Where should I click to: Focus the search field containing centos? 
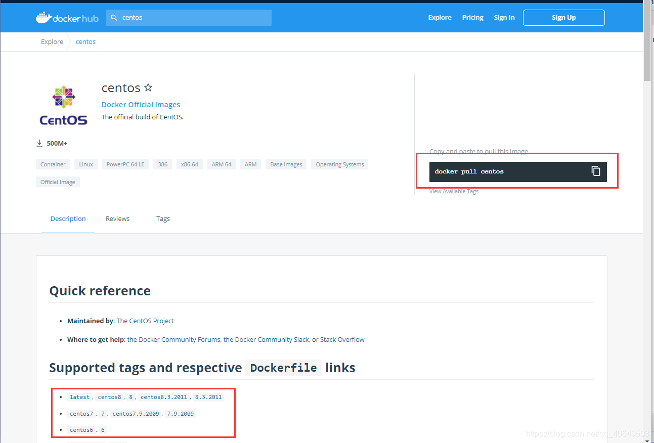189,17
